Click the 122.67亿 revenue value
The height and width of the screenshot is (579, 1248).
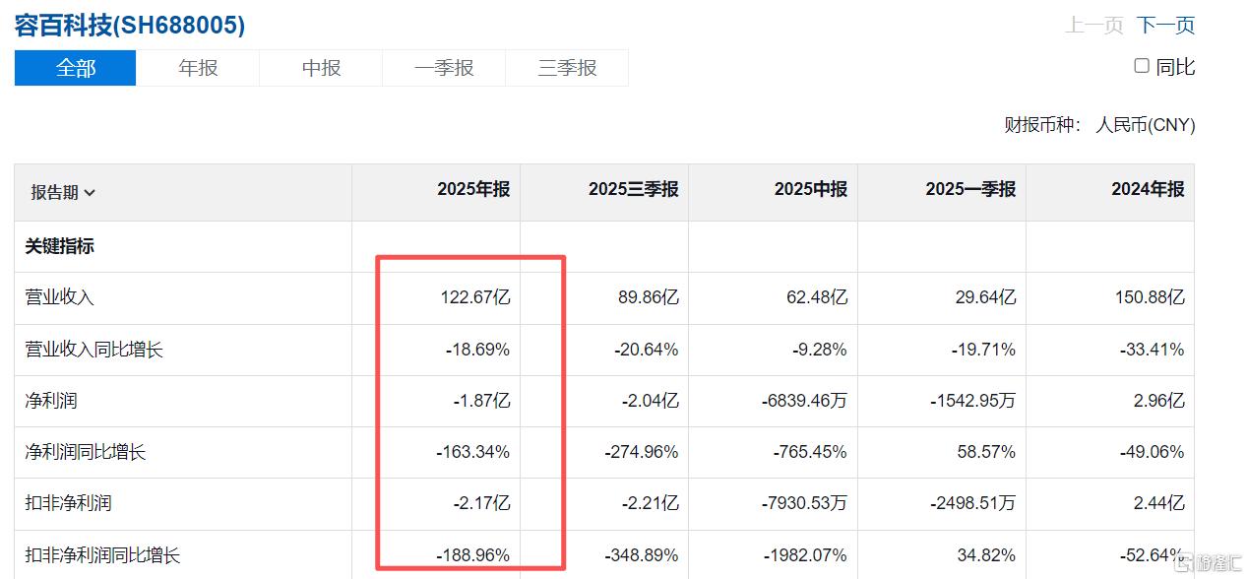(475, 297)
